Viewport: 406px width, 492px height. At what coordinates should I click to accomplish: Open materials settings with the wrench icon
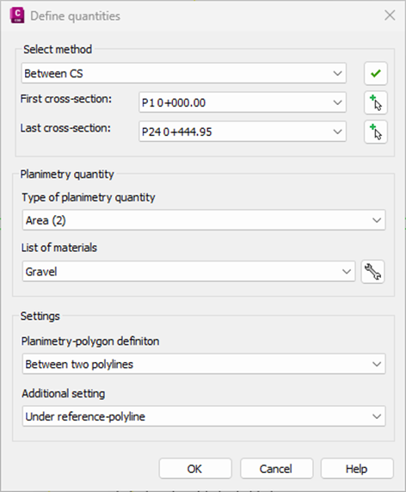pyautogui.click(x=372, y=272)
